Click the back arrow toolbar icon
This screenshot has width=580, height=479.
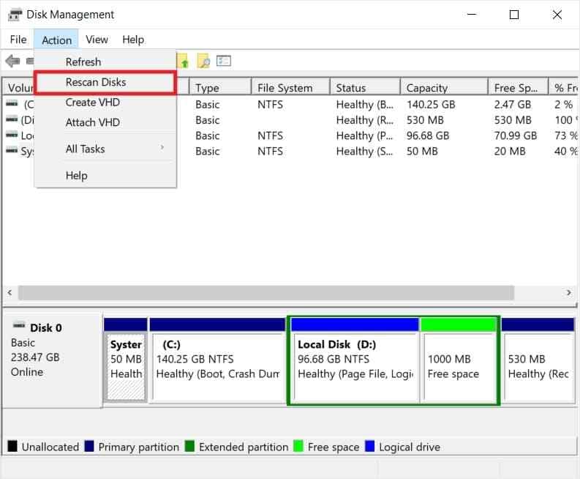(13, 61)
